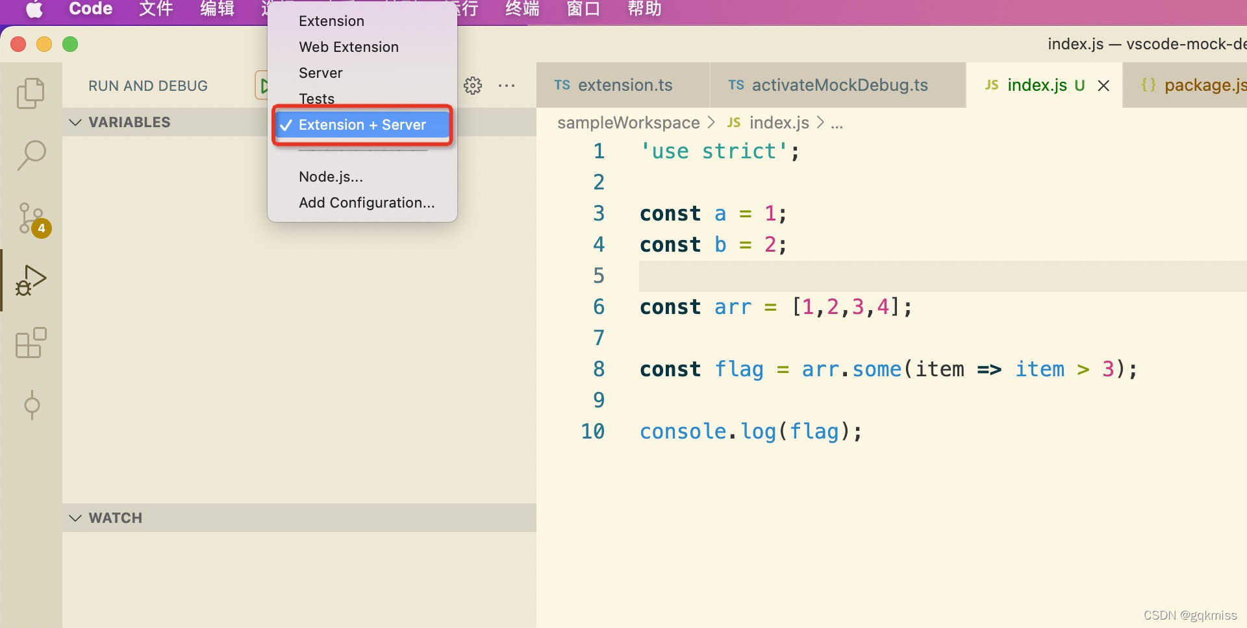Click the index.js breadcrumb item

[x=768, y=123]
